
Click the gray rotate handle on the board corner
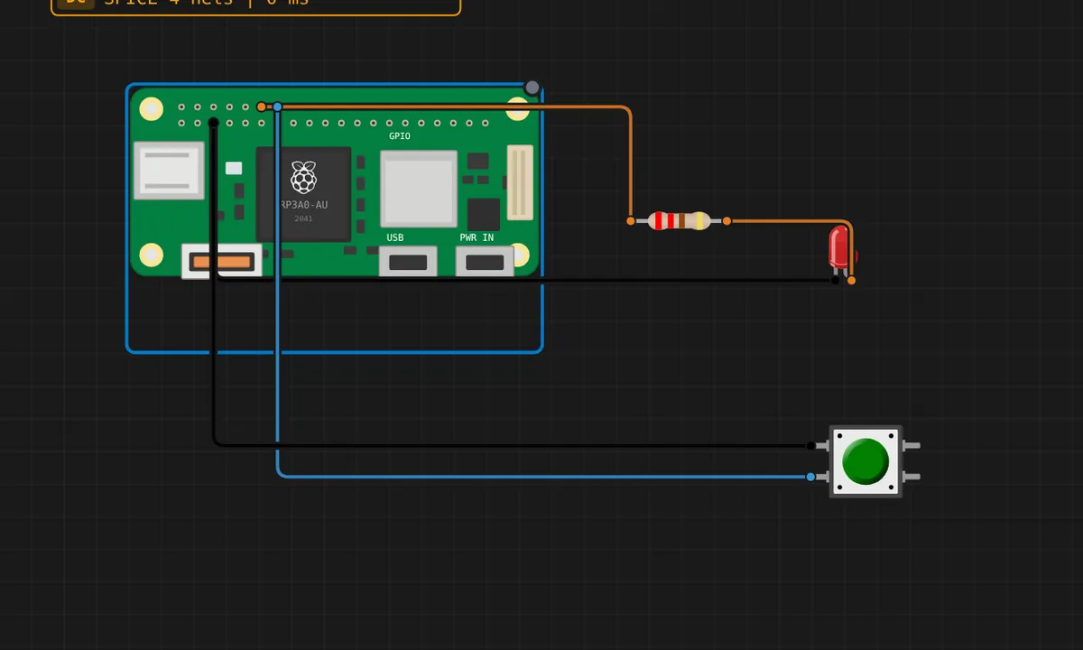coord(532,88)
